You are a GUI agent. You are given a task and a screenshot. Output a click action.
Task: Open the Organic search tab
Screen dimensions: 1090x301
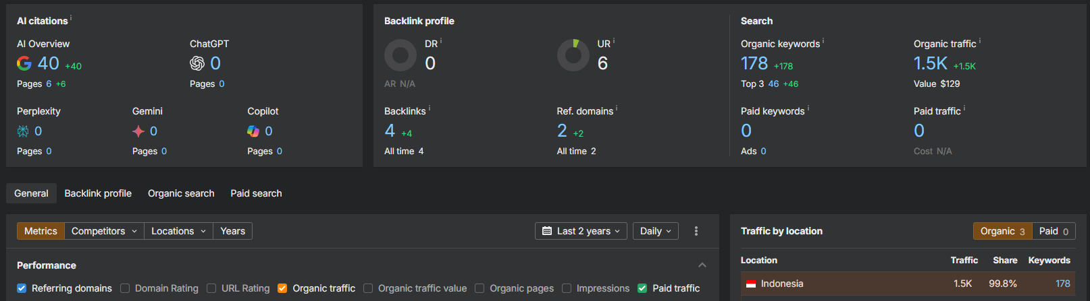(x=181, y=193)
